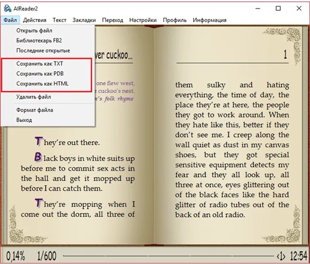The height and width of the screenshot is (264, 310).
Task: Open Последние открытые submenu
Action: (x=48, y=50)
